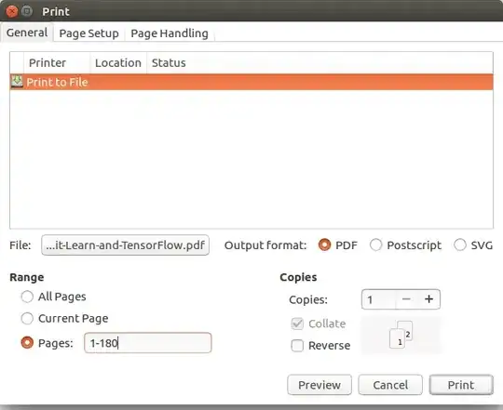Close the Print dialog window

tap(12, 11)
